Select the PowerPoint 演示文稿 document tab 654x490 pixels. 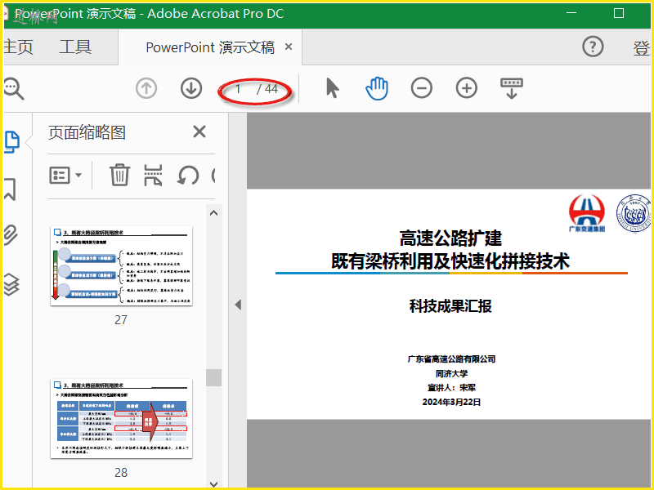coord(210,47)
